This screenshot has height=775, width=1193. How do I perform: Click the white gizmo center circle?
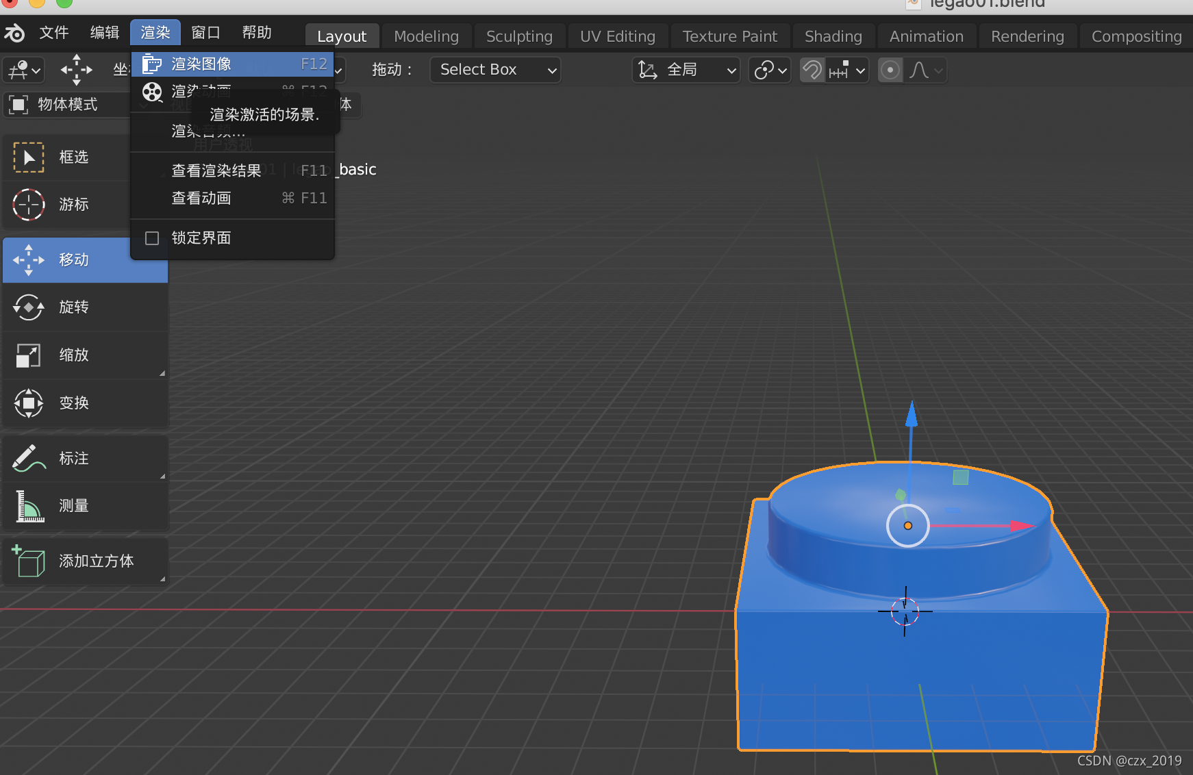click(907, 526)
